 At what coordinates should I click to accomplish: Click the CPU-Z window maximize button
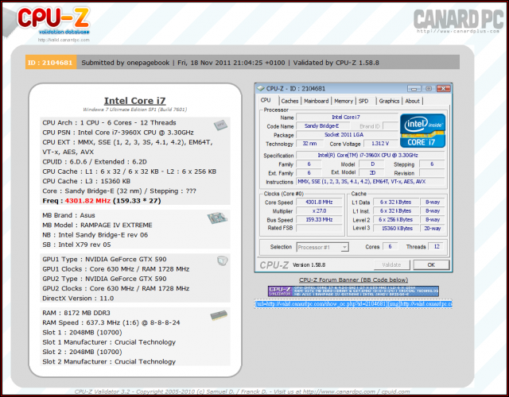[429, 88]
